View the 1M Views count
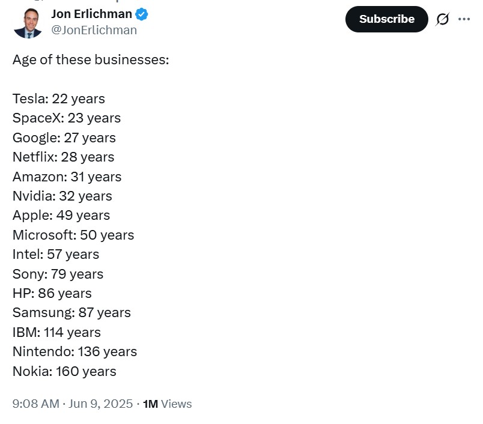The height and width of the screenshot is (424, 483). pos(167,404)
